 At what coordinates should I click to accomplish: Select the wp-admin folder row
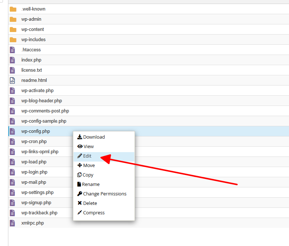(149, 19)
